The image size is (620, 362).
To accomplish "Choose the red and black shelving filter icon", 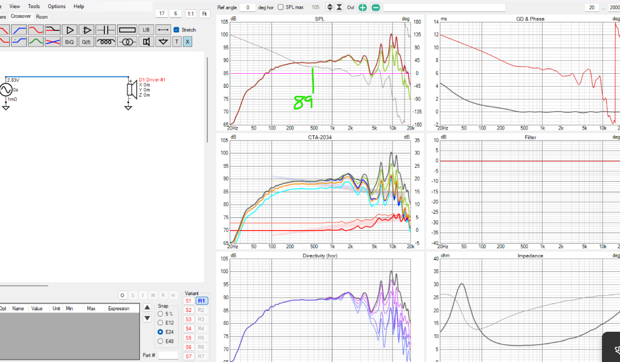I will point(52,30).
